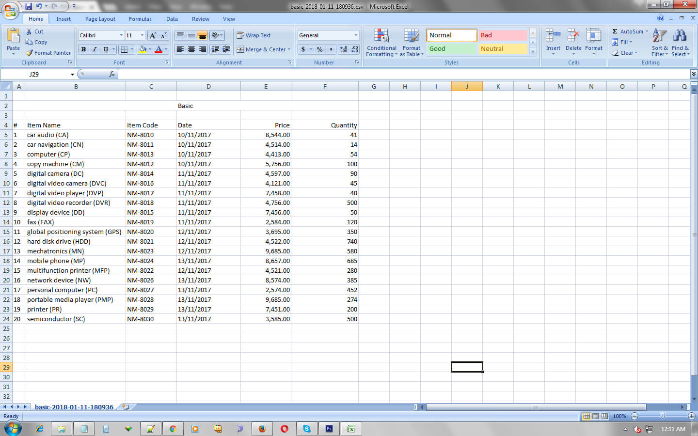The width and height of the screenshot is (698, 436).
Task: Open Sort & Filter menu
Action: 660,43
